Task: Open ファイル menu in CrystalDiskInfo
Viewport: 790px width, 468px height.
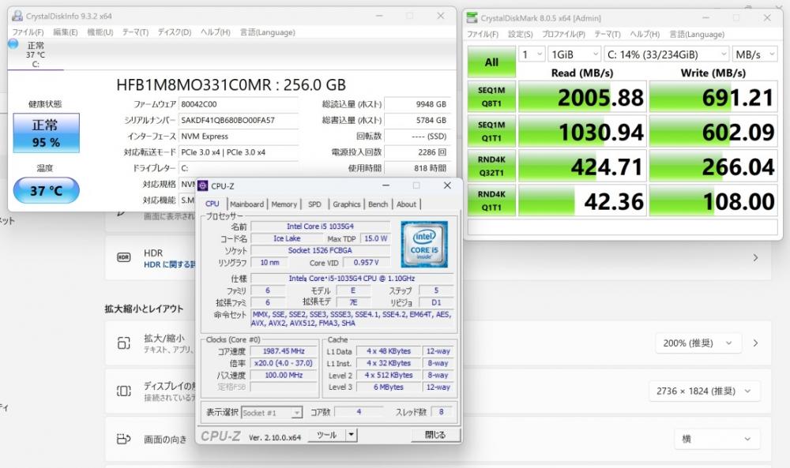Action: point(28,32)
